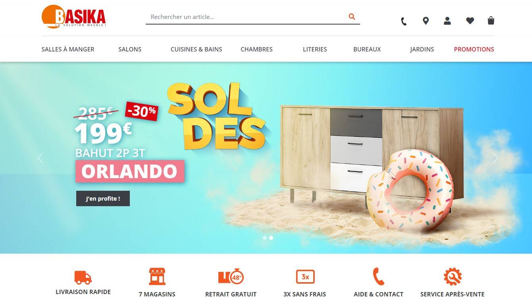
Task: Advance to next banner slide arrow
Action: pyautogui.click(x=495, y=158)
